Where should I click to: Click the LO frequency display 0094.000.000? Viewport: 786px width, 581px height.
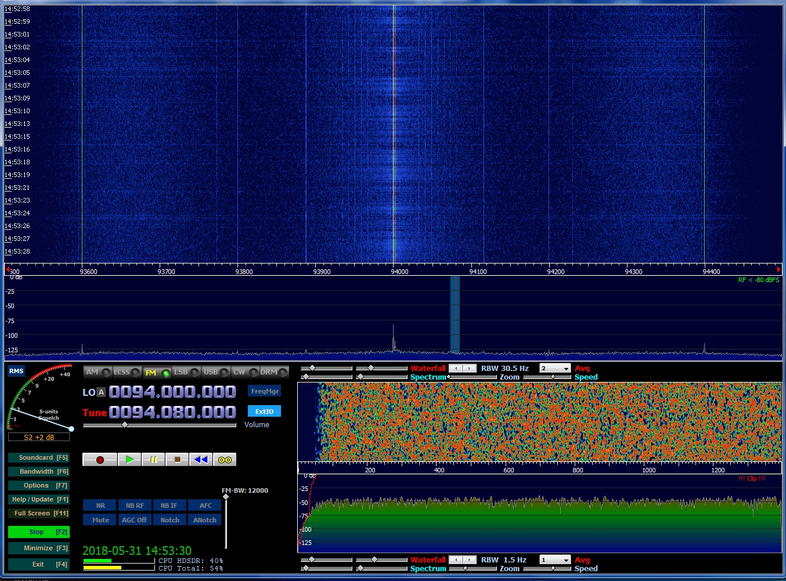point(172,392)
